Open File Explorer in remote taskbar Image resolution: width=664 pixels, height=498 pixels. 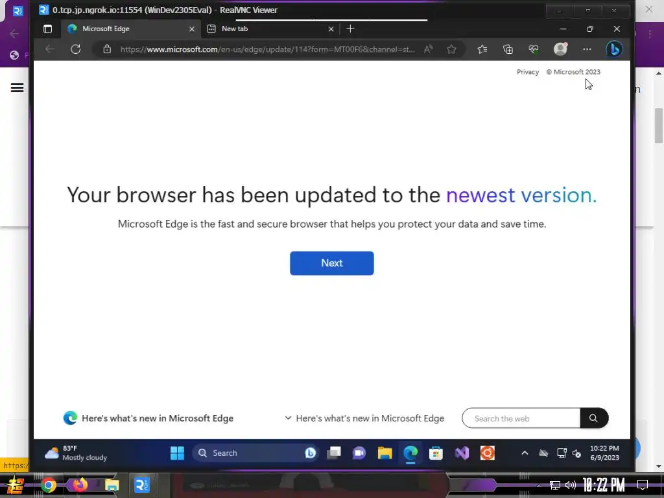pos(385,453)
